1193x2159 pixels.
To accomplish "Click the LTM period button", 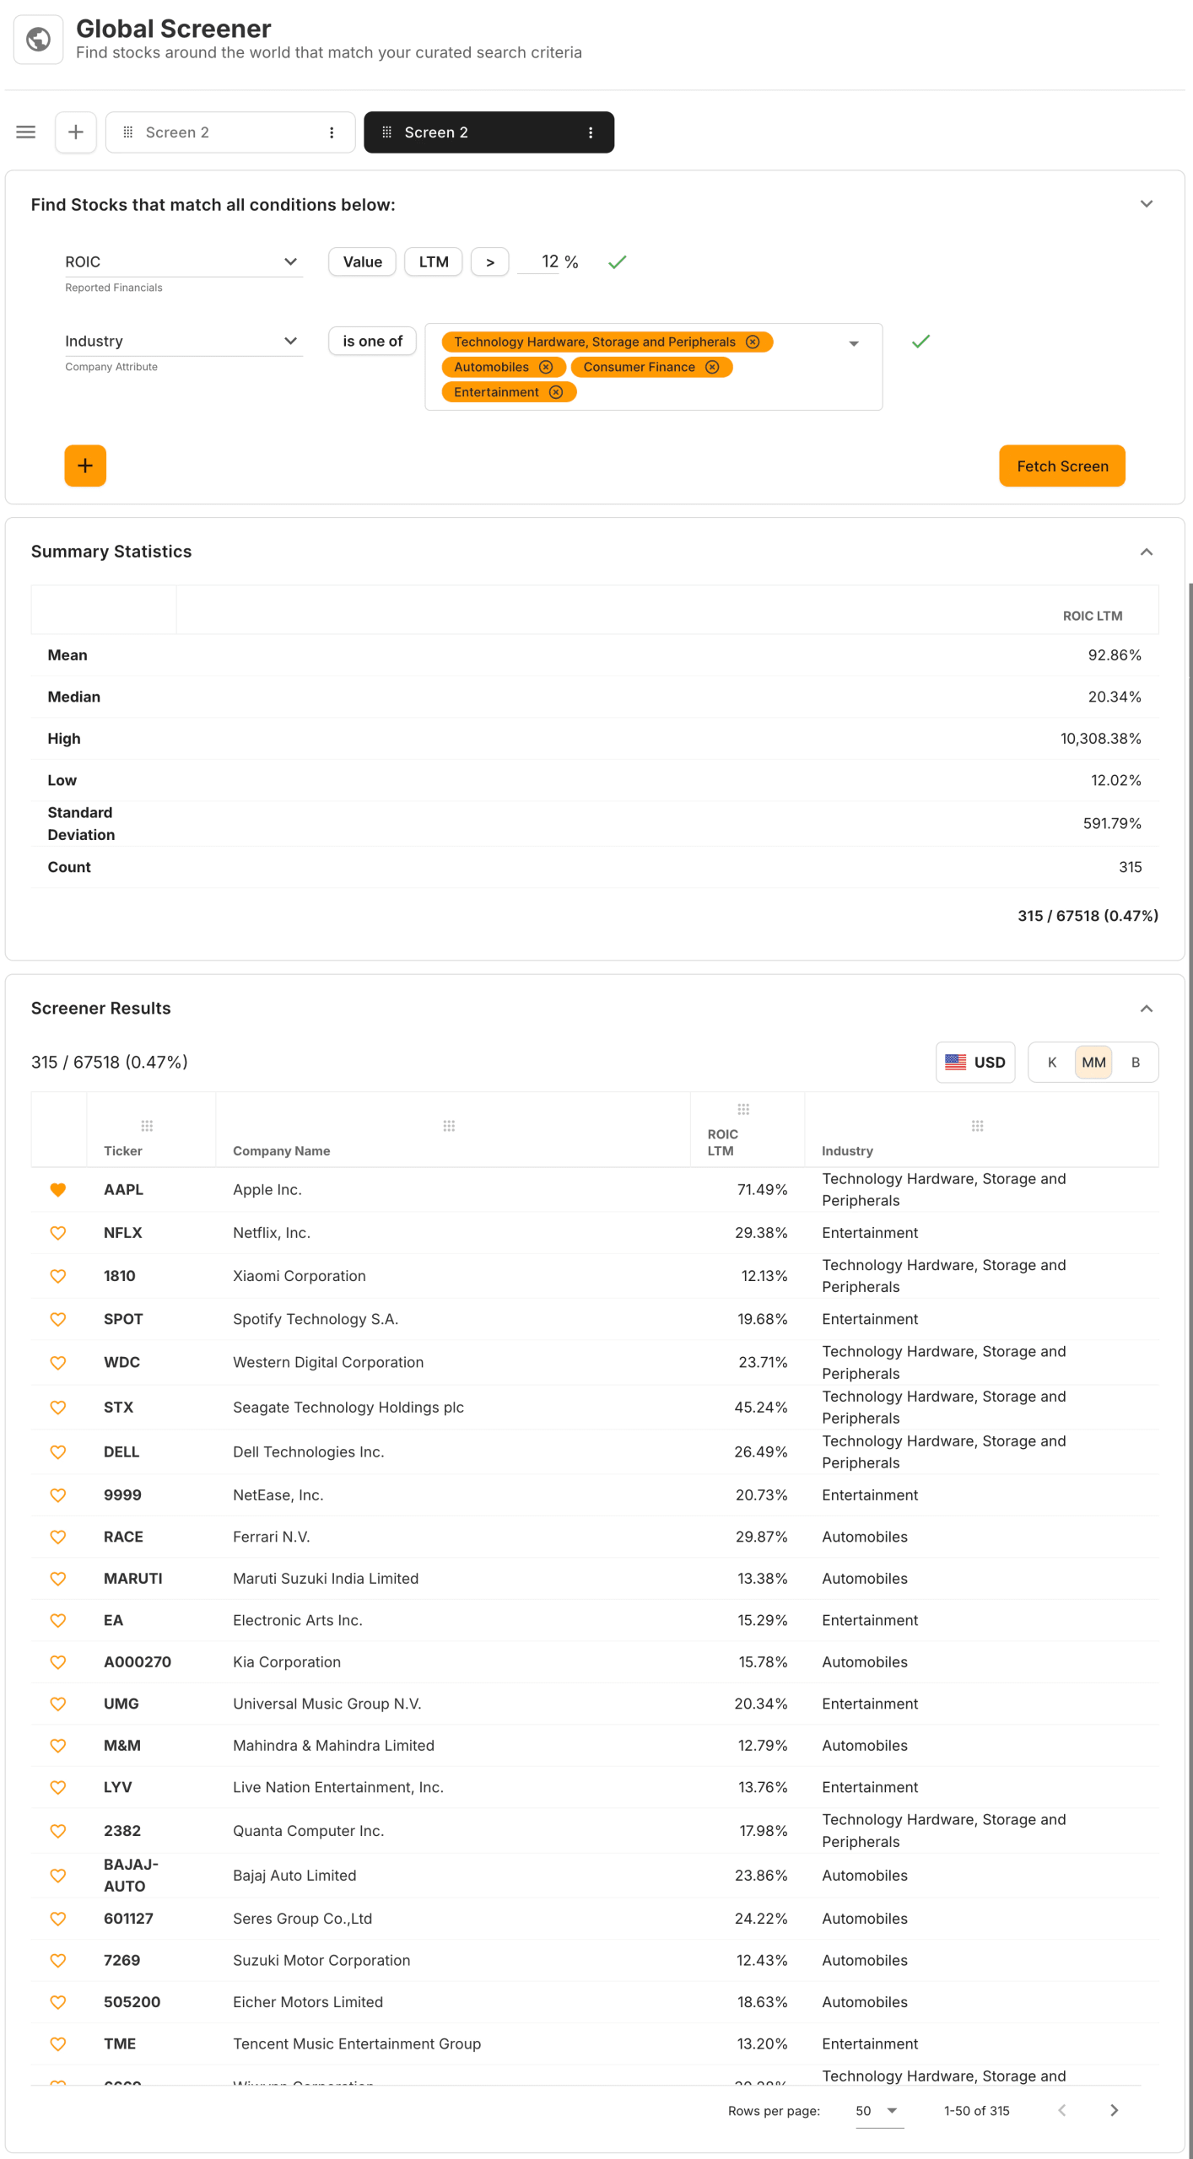I will click(x=434, y=262).
